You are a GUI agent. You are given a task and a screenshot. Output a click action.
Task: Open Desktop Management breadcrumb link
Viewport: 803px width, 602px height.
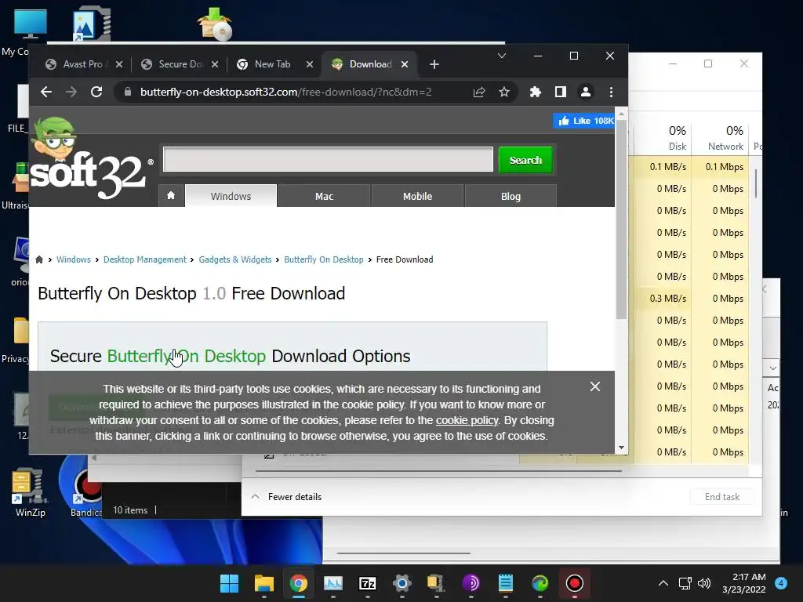point(145,259)
